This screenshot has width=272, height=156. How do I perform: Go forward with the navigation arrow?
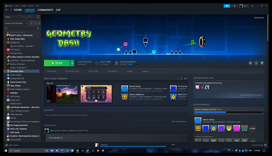11,10
